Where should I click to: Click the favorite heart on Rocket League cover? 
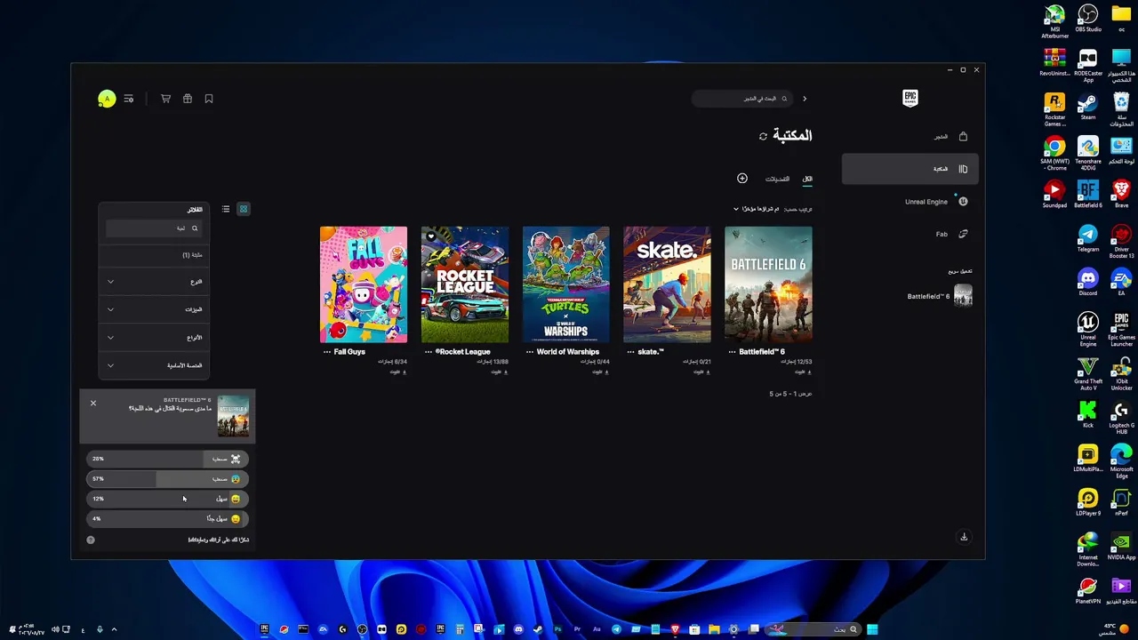coord(431,236)
